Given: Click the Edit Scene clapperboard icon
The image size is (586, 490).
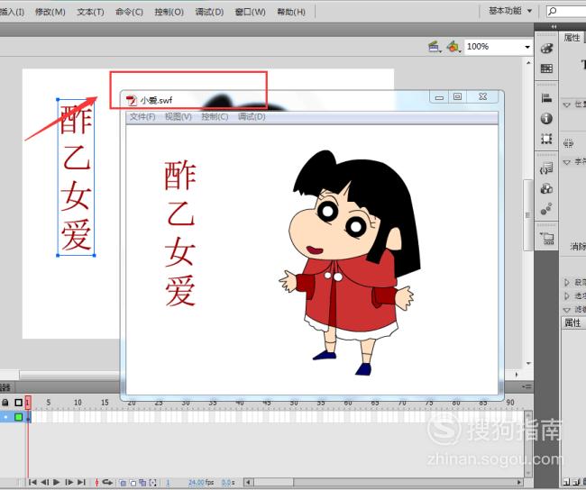Looking at the screenshot, I should (x=435, y=47).
